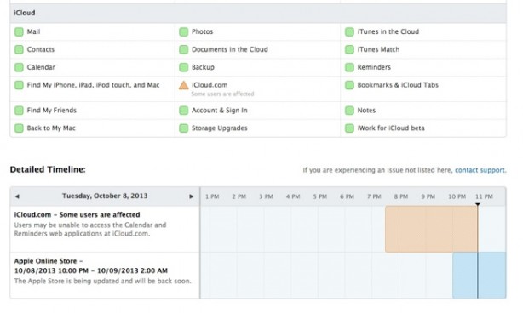Viewport: 523px width, 313px height.
Task: Click the 11 PM timeline hour label
Action: [x=484, y=196]
